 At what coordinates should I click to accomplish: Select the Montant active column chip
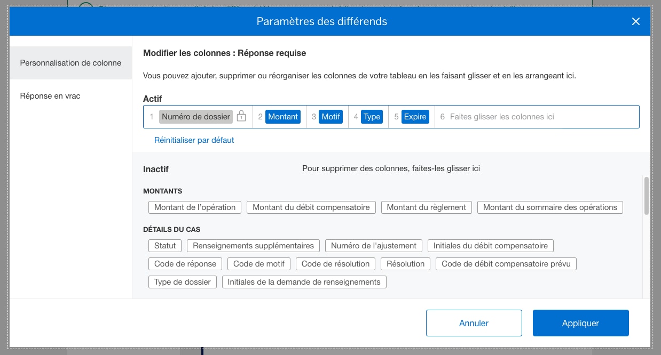(x=283, y=116)
